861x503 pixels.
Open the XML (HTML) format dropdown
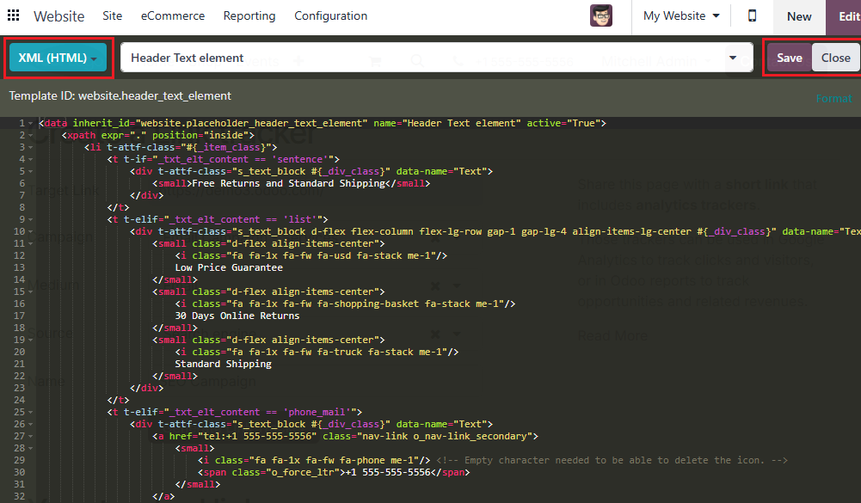57,57
